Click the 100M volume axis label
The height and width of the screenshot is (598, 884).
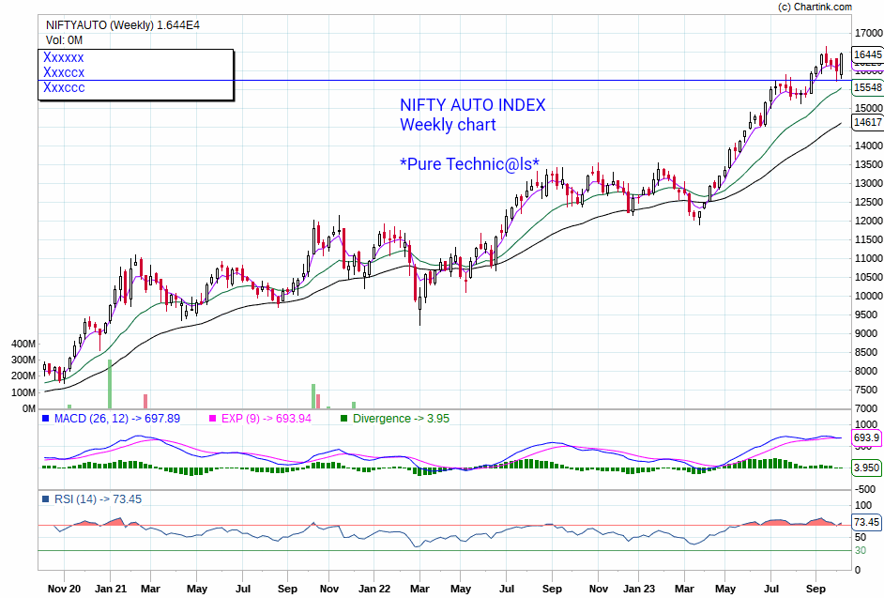click(x=23, y=392)
